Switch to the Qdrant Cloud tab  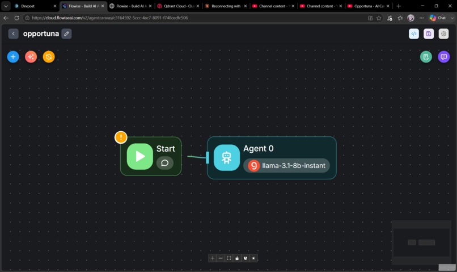point(179,6)
